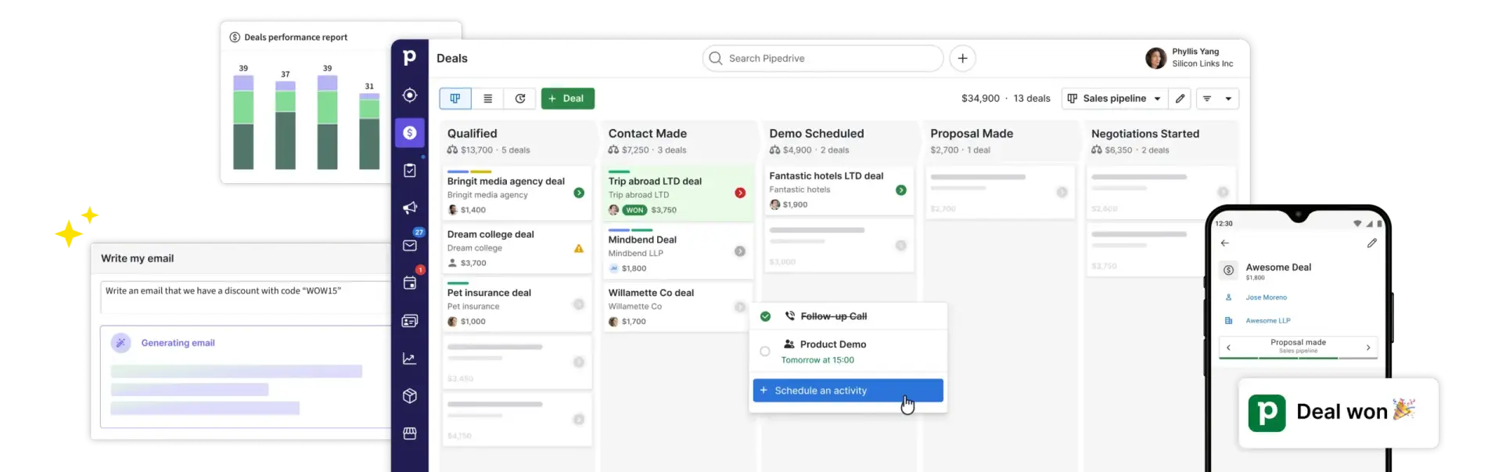Viewport: 1502px width, 472px height.
Task: Click the filter icon in Deals toolbar
Action: pyautogui.click(x=1207, y=99)
